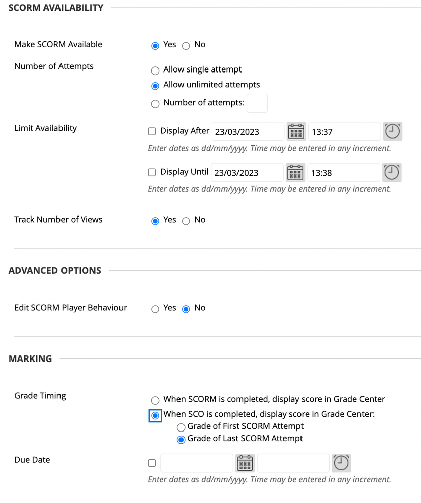The height and width of the screenshot is (503, 421).
Task: Choose the Number of attempts radio button
Action: coord(155,104)
